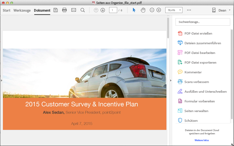234x146 pixels.
Task: Open search with the magnifier icon
Action: coord(83,10)
